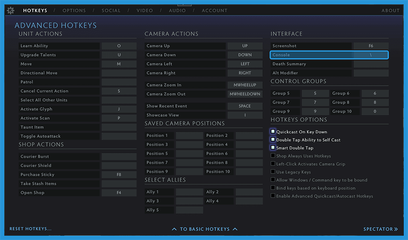
Task: Click the Show Recent Event SPACE binding
Action: pos(245,106)
